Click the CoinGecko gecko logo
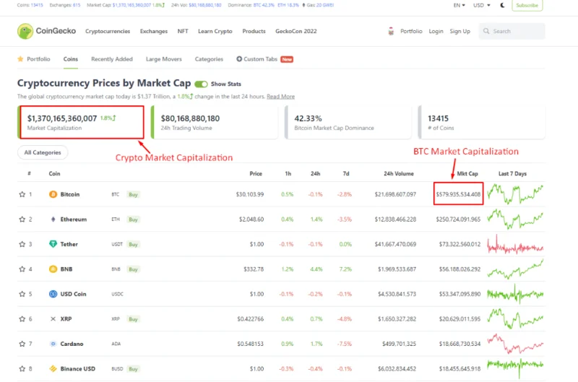Screen dimensions: 578x382 pos(25,31)
